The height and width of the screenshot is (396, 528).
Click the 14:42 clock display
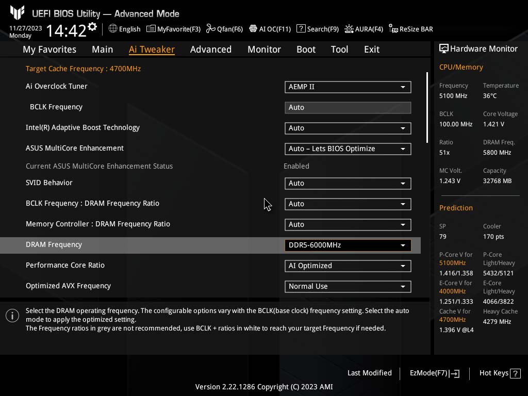coord(67,30)
